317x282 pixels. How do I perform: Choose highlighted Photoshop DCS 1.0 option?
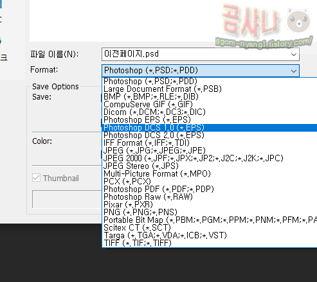(210, 128)
